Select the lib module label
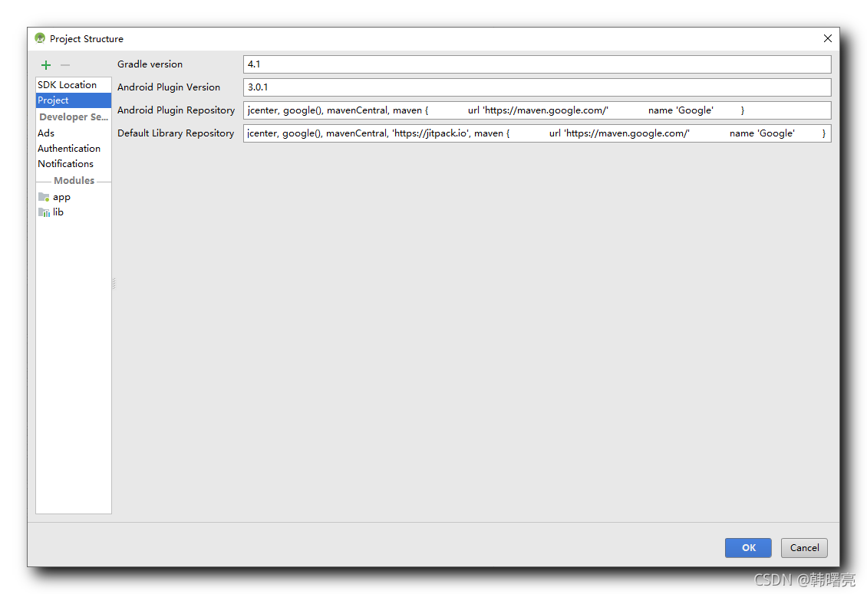 click(58, 212)
